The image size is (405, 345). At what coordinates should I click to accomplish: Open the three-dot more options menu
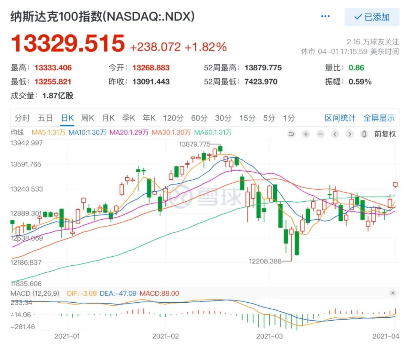point(325,16)
